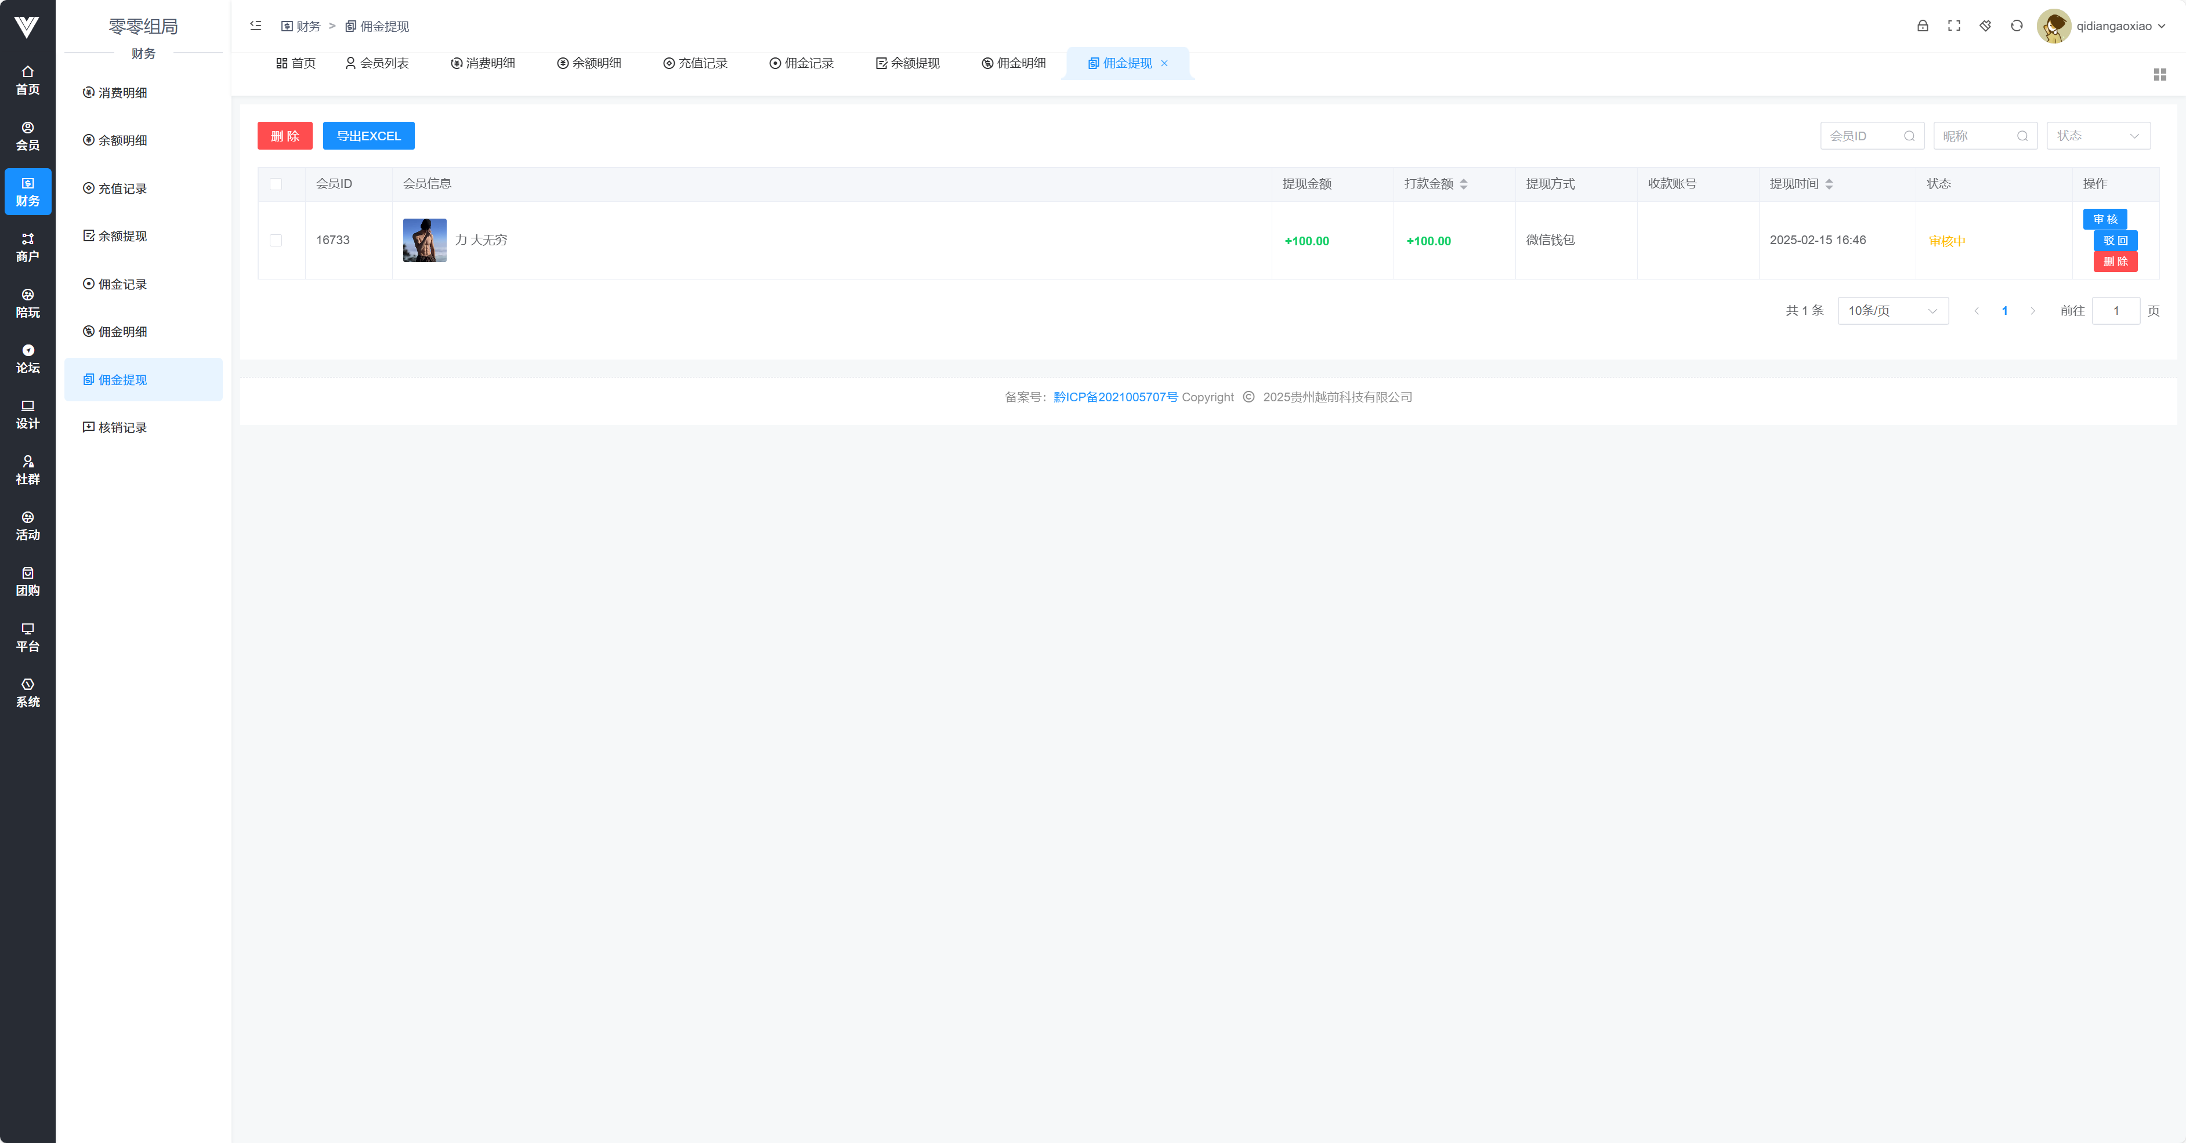Collapse the sidebar menu toggle icon
This screenshot has height=1143, width=2186.
point(255,26)
